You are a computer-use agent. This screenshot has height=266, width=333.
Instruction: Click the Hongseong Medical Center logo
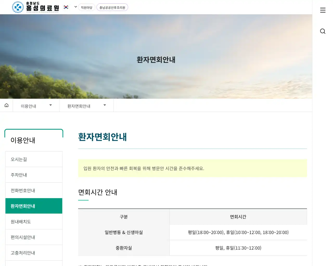click(35, 7)
